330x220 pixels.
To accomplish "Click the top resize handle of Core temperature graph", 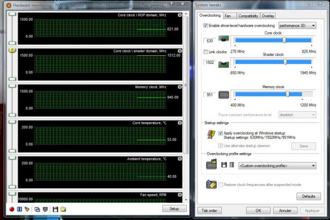I will [x=12, y=122].
